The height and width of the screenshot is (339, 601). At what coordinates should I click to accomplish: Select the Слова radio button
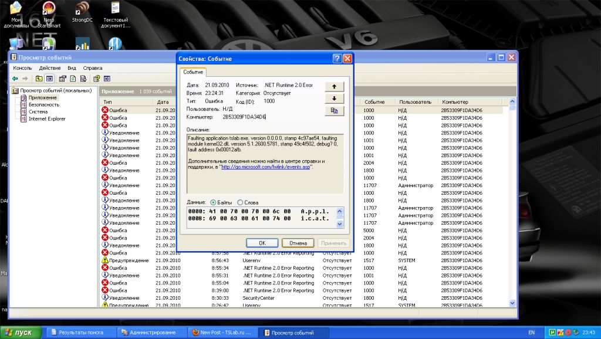click(x=240, y=202)
